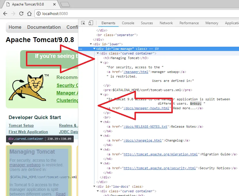Collapse the h4 containing Migration Guide
239x196 pixels.
click(x=101, y=150)
